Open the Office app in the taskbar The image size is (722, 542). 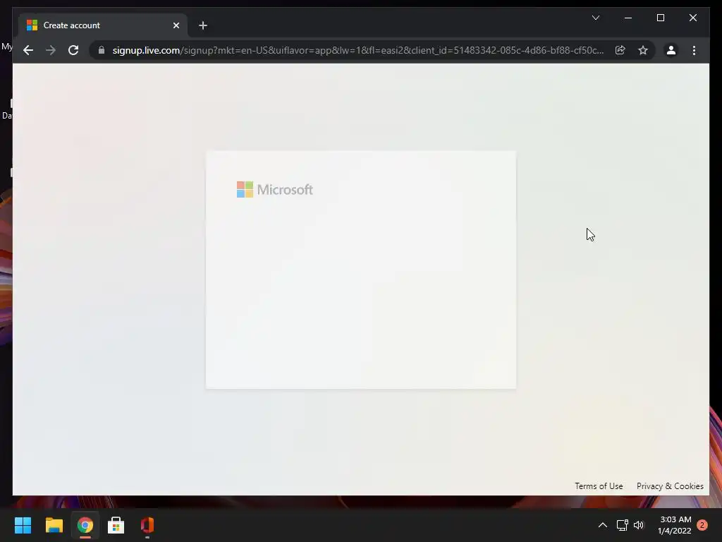click(147, 525)
